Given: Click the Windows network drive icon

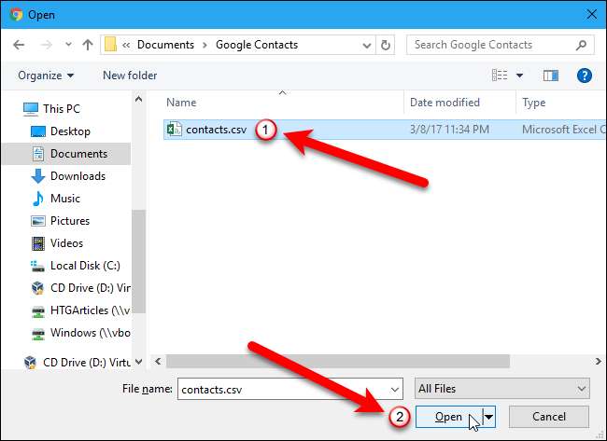Looking at the screenshot, I should [38, 334].
